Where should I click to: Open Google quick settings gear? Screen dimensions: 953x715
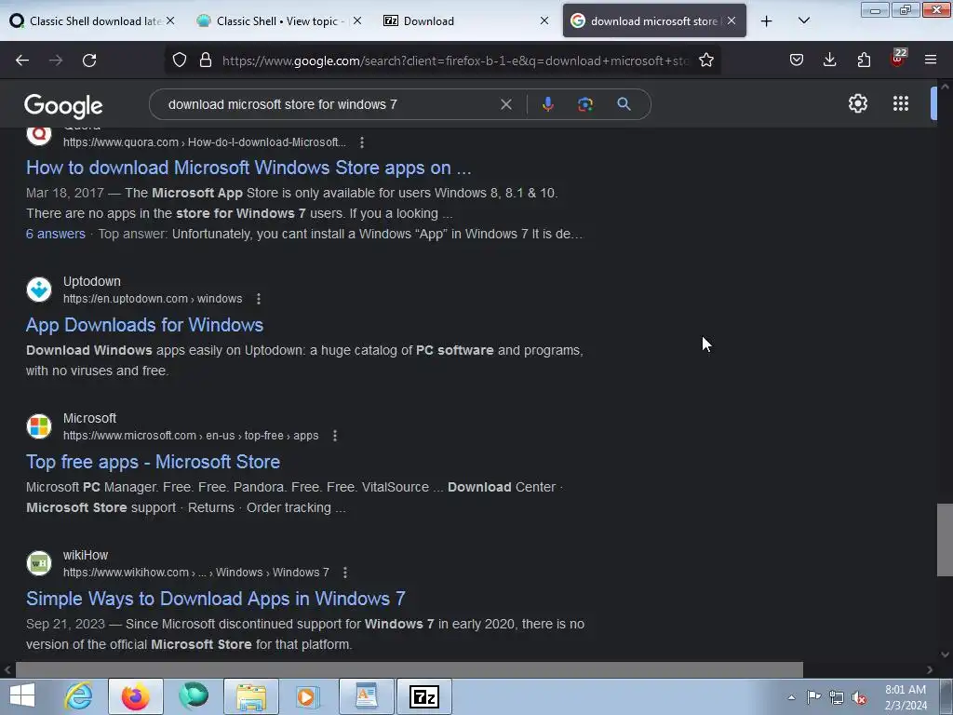[857, 103]
